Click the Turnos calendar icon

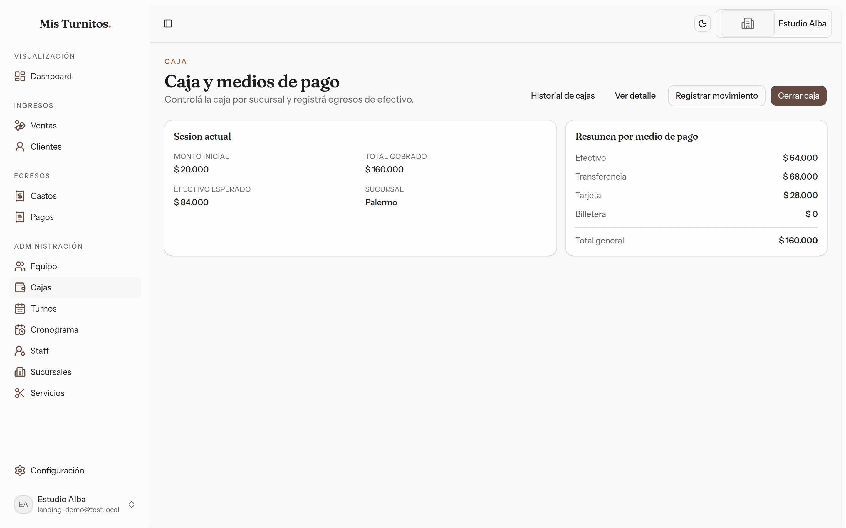tap(20, 308)
